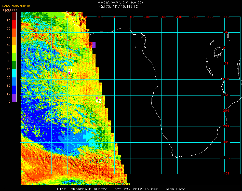This screenshot has height=191, width=242.
Task: Click the 'NASA Langley (M04.0)' label
Action: [16, 6]
